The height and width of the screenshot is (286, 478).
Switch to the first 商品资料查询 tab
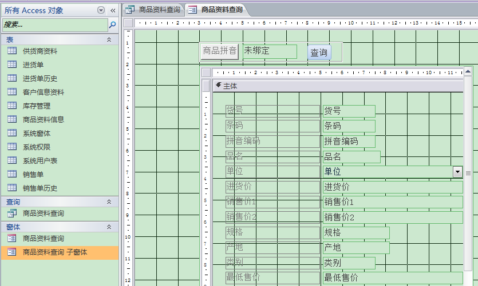click(x=154, y=10)
